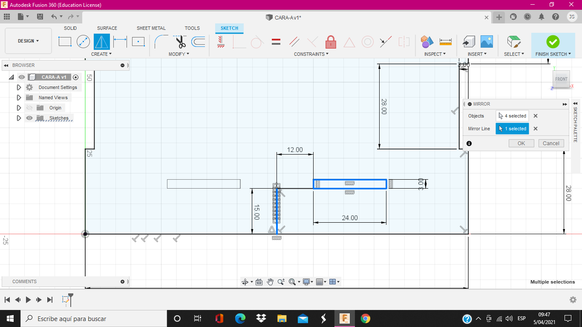Select the SKETCH tab
The width and height of the screenshot is (582, 327).
229,28
